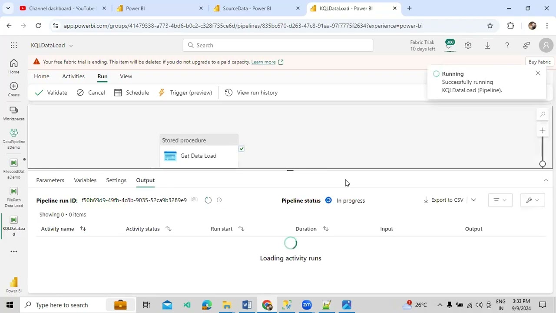Open Task View on taskbar
This screenshot has height=313, width=556.
(x=146, y=305)
